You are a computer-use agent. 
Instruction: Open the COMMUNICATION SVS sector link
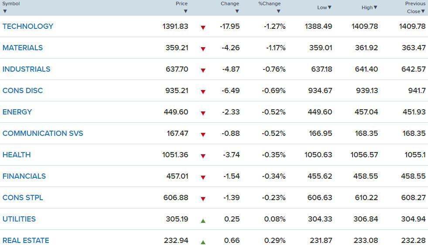click(43, 133)
